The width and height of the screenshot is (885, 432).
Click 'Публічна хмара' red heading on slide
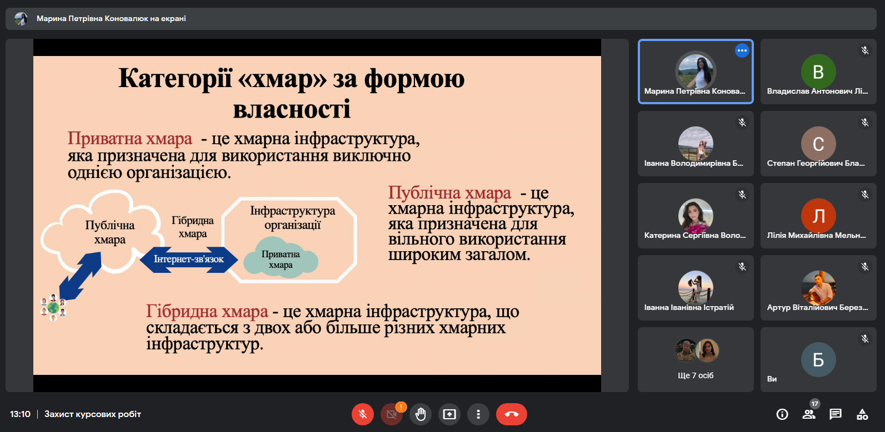pos(449,192)
